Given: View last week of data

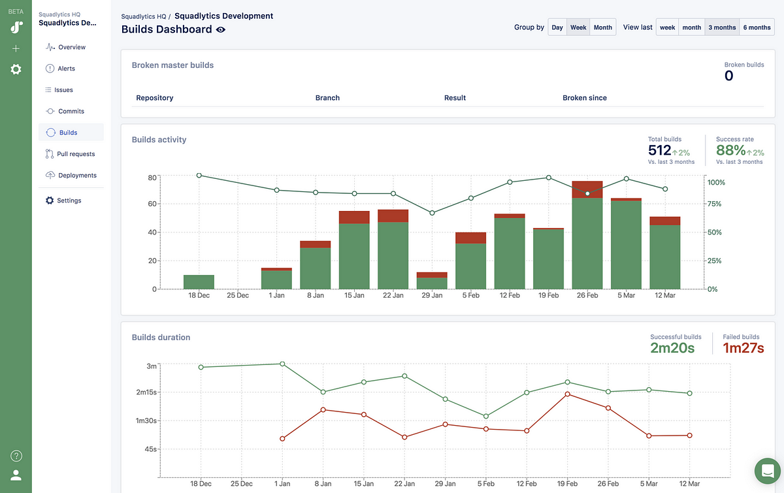Looking at the screenshot, I should pyautogui.click(x=667, y=27).
